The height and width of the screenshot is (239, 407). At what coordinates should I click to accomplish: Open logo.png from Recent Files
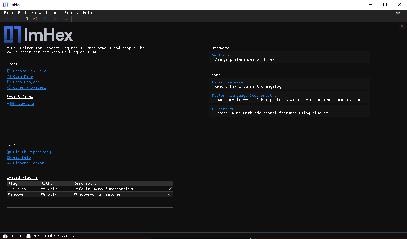point(25,103)
